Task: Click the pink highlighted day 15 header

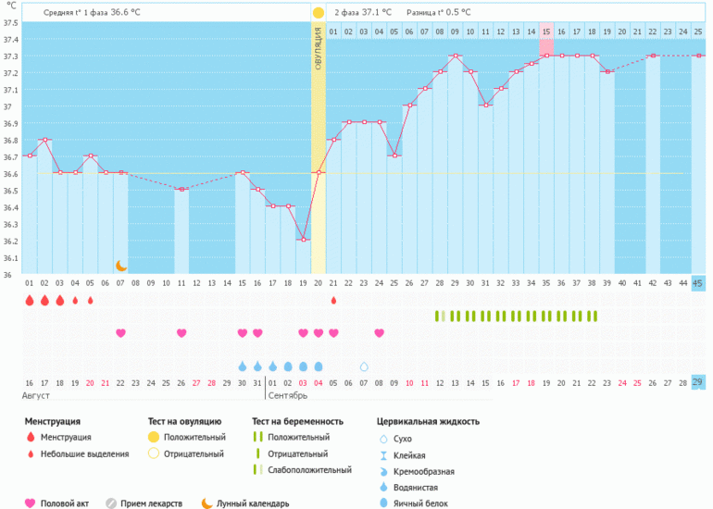Action: pyautogui.click(x=546, y=31)
